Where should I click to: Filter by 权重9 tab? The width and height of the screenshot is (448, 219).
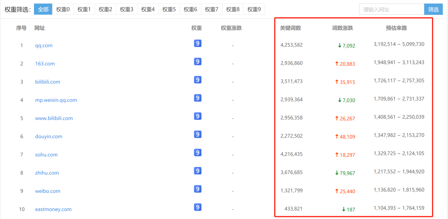[x=254, y=10]
